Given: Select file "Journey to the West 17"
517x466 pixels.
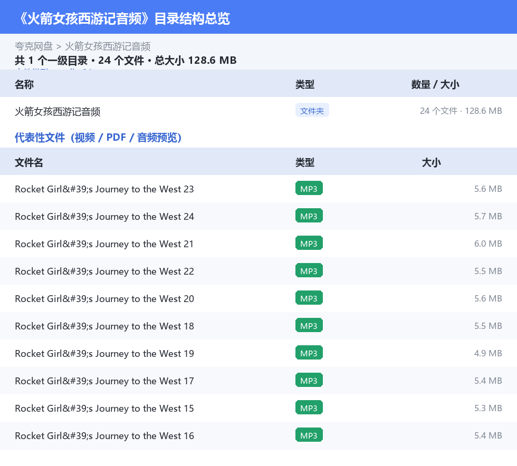Looking at the screenshot, I should (x=104, y=381).
